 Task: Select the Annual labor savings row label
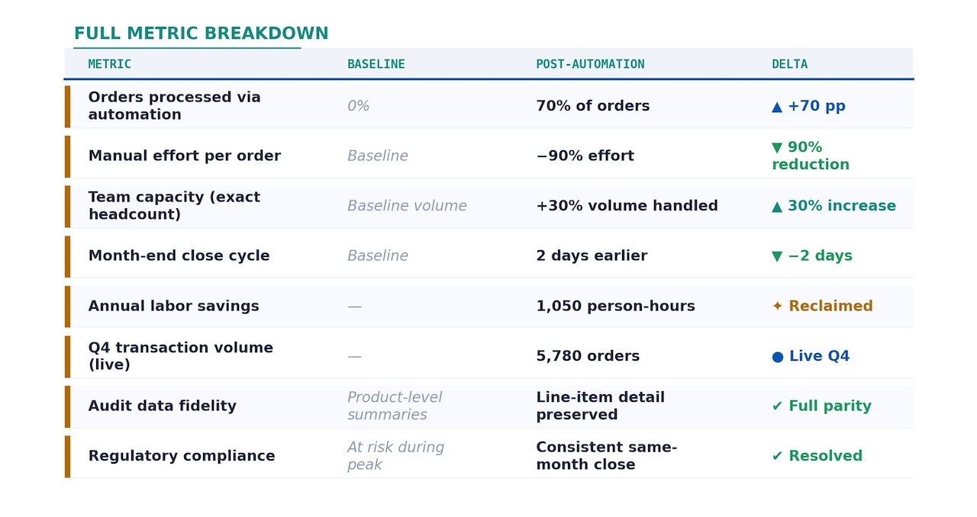pyautogui.click(x=173, y=307)
